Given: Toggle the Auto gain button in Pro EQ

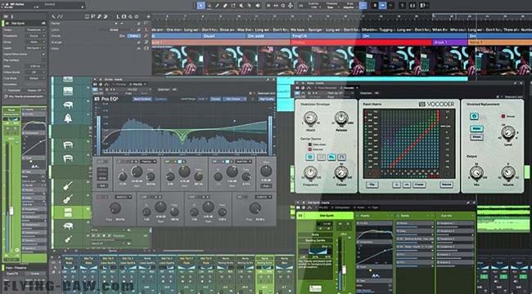Looking at the screenshot, I should (x=266, y=185).
